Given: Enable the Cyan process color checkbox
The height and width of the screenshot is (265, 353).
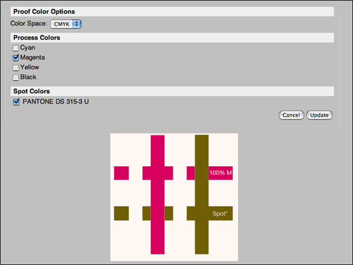Looking at the screenshot, I should coord(16,48).
